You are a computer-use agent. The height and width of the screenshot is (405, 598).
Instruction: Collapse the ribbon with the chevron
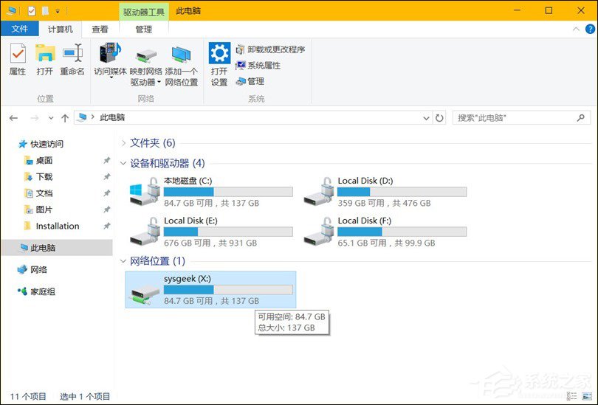pyautogui.click(x=576, y=29)
